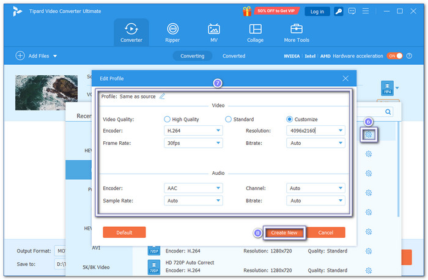Close the Edit Profile dialog
The image size is (428, 280).
point(345,79)
